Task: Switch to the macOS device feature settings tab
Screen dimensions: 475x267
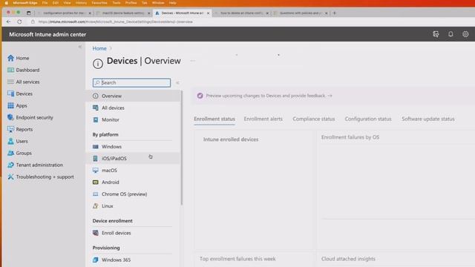Action: pyautogui.click(x=123, y=13)
